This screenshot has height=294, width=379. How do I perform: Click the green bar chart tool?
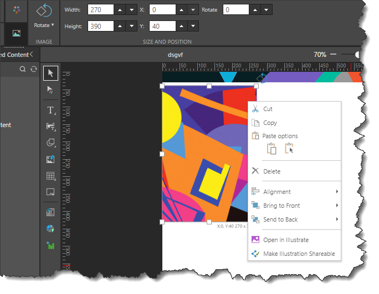point(50,245)
